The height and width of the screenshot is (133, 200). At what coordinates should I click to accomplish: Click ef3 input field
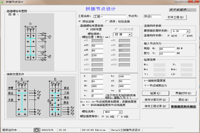97,46
